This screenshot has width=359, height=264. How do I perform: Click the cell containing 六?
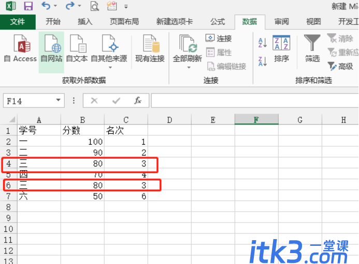39,196
